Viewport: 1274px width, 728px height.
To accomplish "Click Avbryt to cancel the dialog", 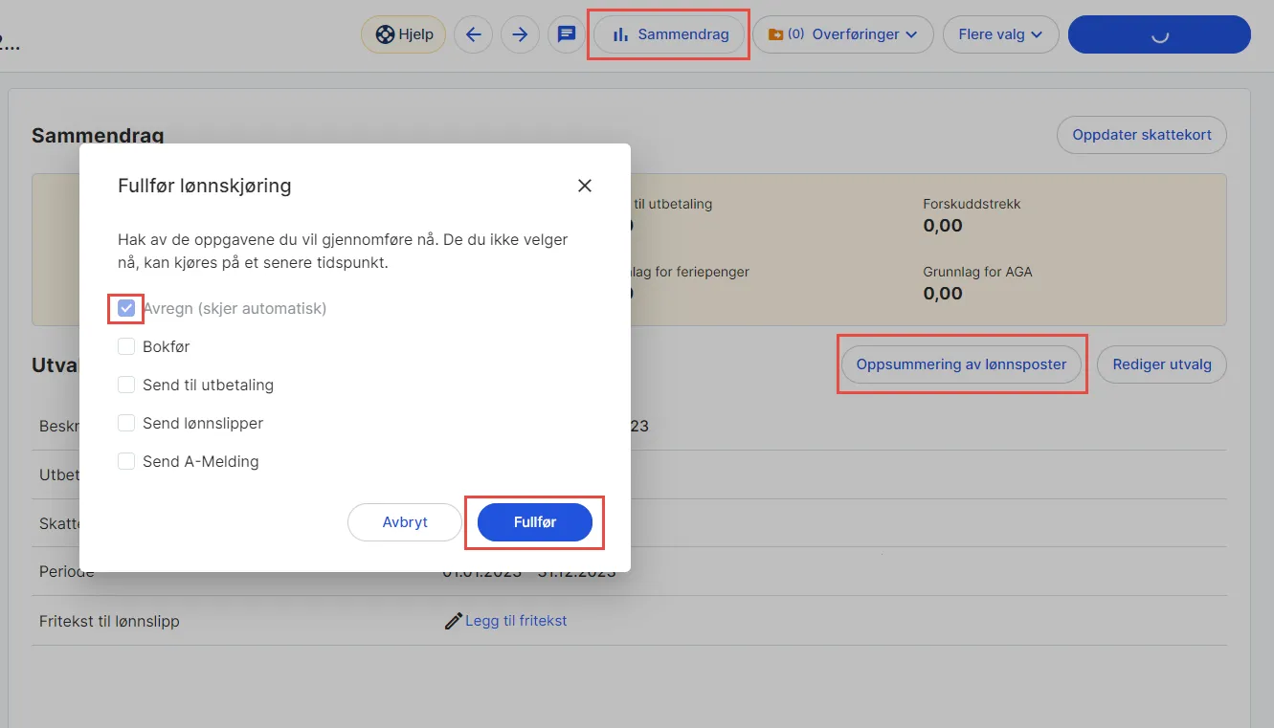I will (405, 522).
